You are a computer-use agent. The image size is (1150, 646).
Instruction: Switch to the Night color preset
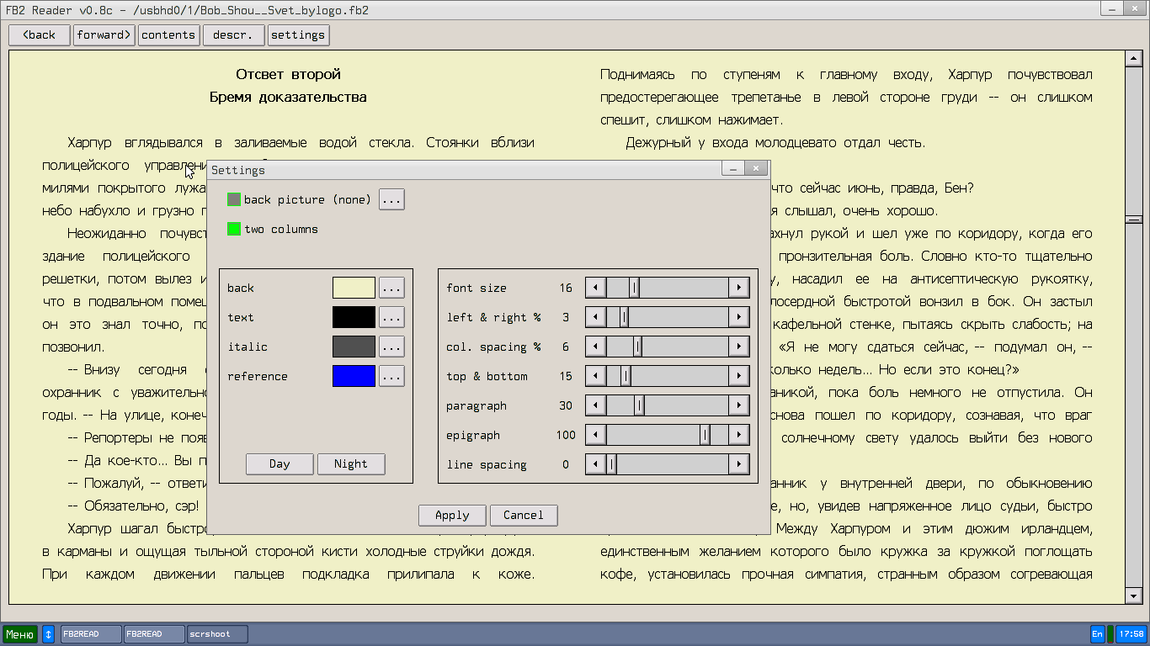coord(351,463)
